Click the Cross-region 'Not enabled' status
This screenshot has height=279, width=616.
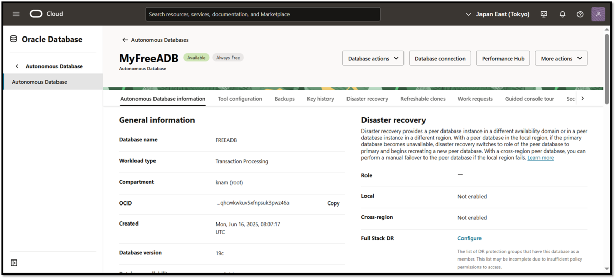(x=472, y=218)
